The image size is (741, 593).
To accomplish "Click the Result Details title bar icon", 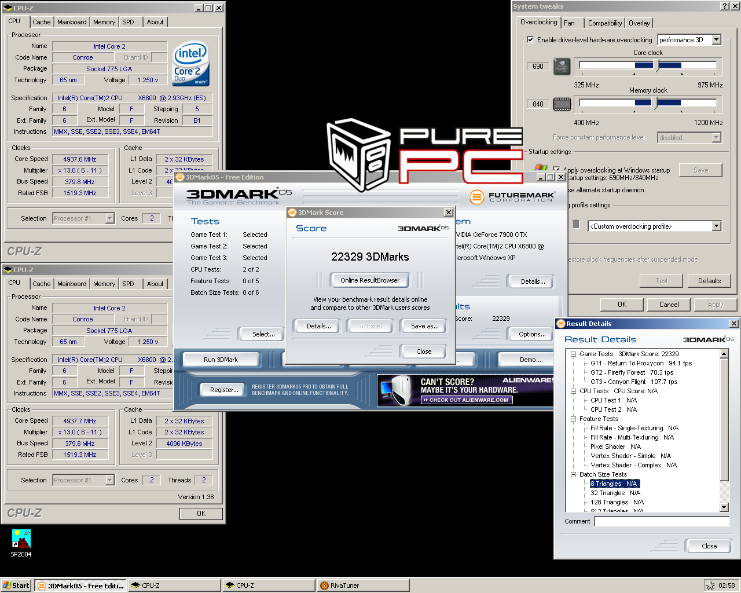I will [560, 324].
